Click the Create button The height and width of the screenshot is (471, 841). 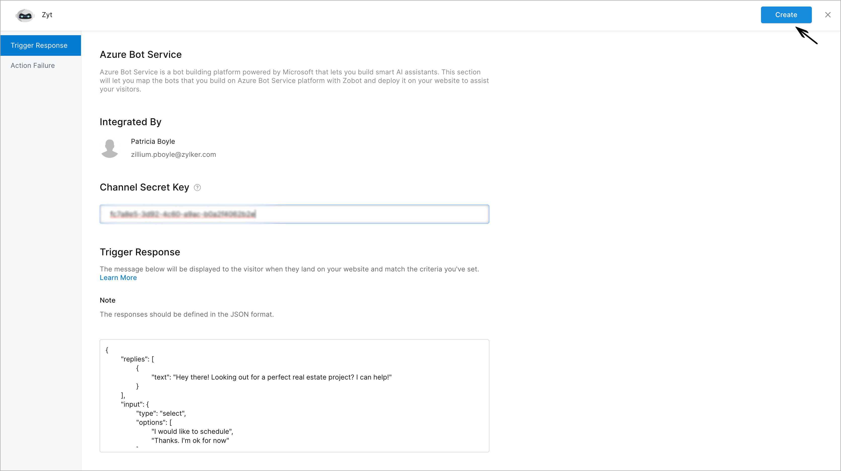click(786, 15)
